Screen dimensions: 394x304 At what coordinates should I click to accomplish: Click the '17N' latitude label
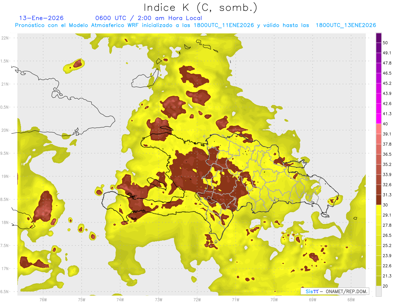[x=5, y=269]
